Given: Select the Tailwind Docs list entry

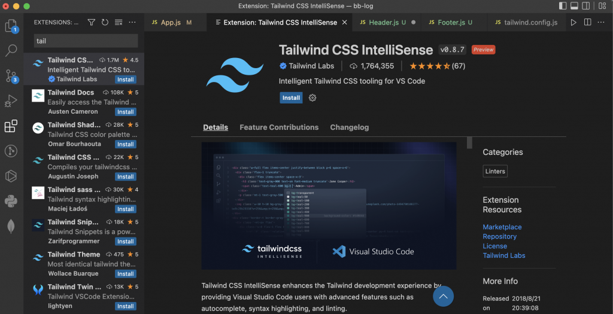Looking at the screenshot, I should coord(84,102).
